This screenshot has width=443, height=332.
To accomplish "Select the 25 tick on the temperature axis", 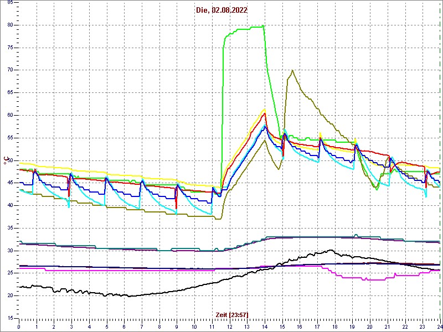I will tap(9, 273).
